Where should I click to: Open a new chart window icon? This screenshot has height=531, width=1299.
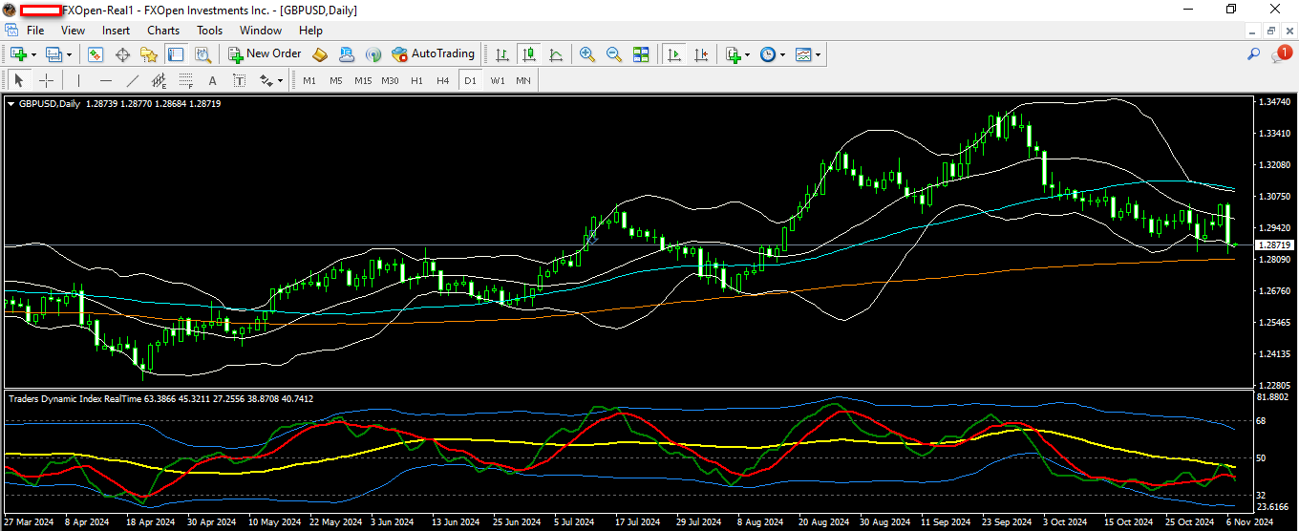coord(18,54)
